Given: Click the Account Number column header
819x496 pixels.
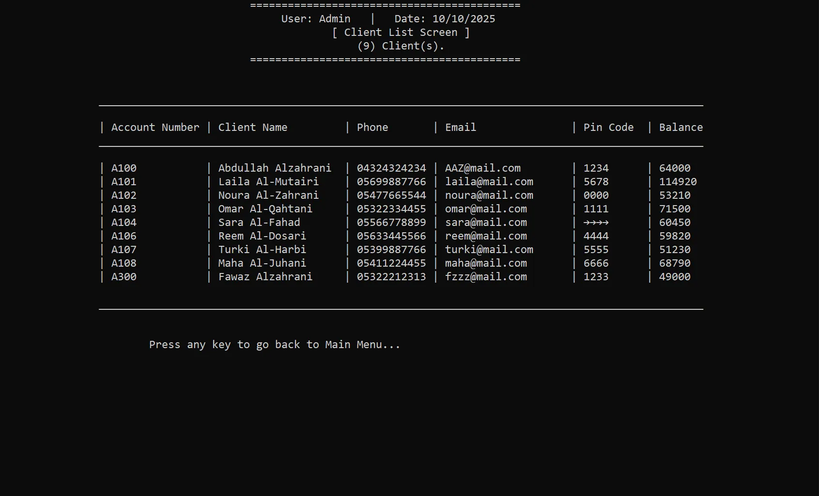Looking at the screenshot, I should pos(155,128).
